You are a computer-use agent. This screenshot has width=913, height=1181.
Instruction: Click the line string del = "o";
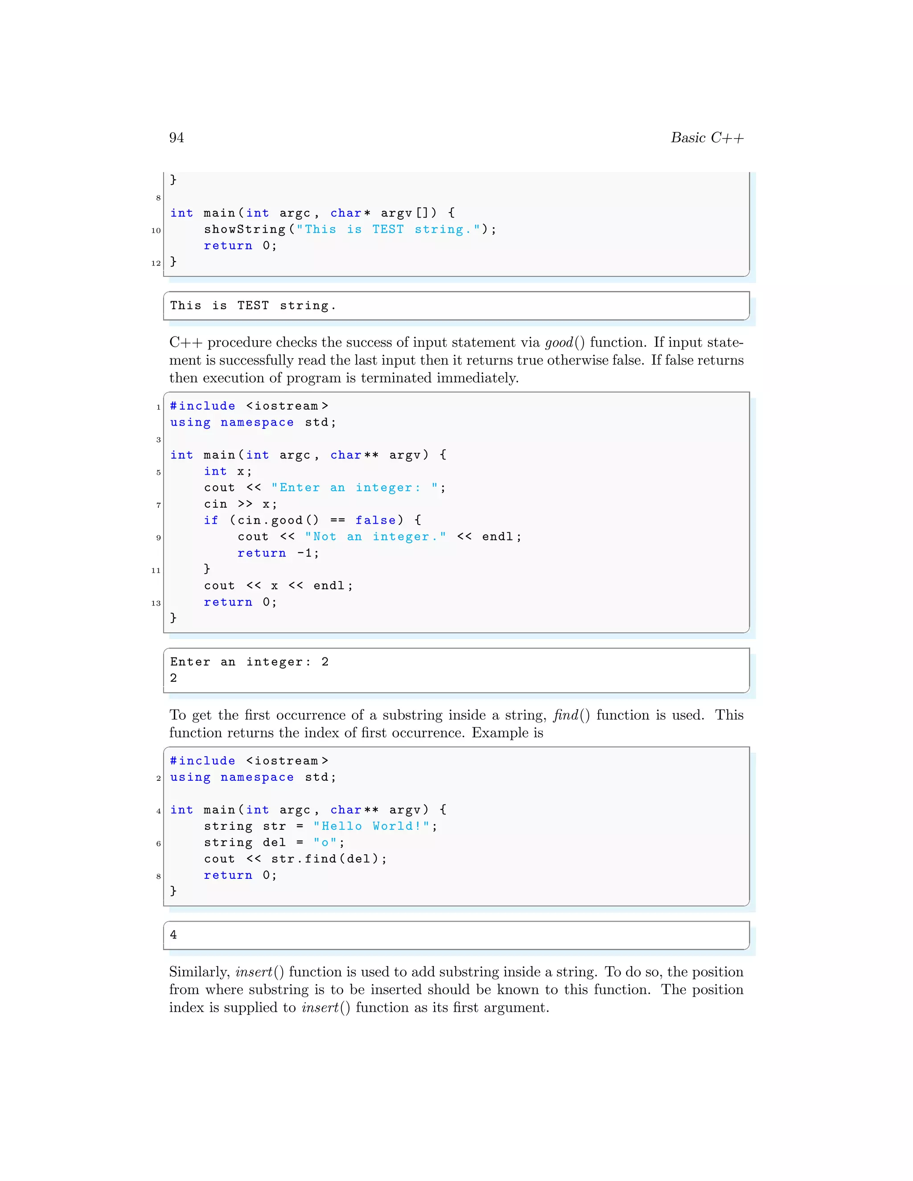(x=274, y=843)
